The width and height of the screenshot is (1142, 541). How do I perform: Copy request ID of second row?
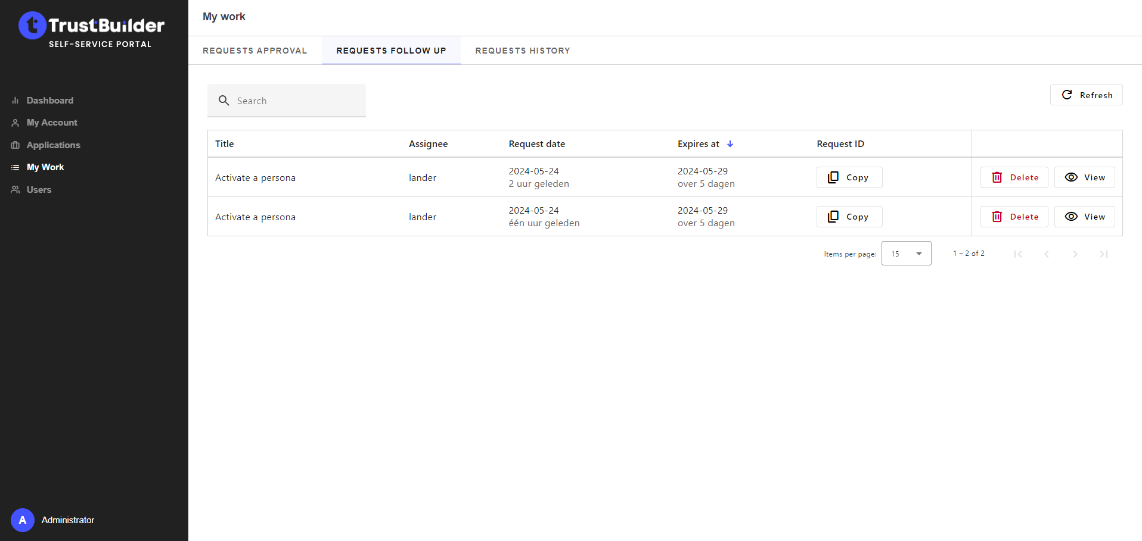849,217
